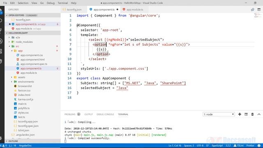
Task: Open the Source Control view
Action: tap(1, 30)
